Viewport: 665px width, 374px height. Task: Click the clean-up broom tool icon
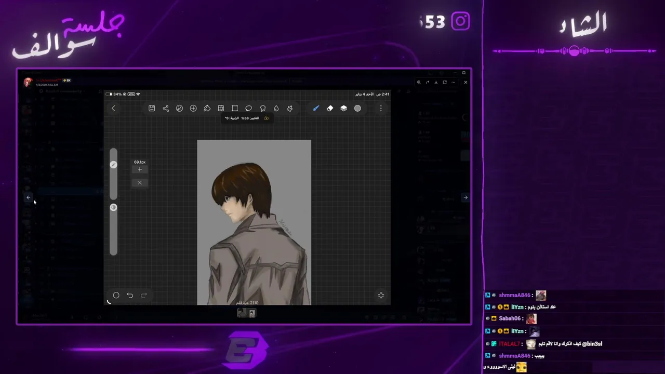290,108
